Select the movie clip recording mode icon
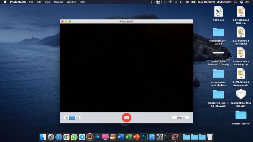The height and width of the screenshot is (142, 253). [x=78, y=118]
